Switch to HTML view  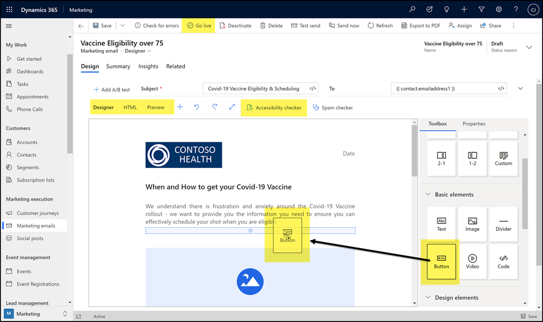(x=130, y=107)
